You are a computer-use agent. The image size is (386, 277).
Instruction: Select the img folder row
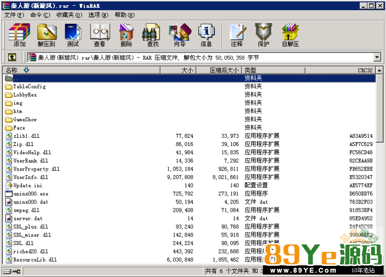point(190,103)
